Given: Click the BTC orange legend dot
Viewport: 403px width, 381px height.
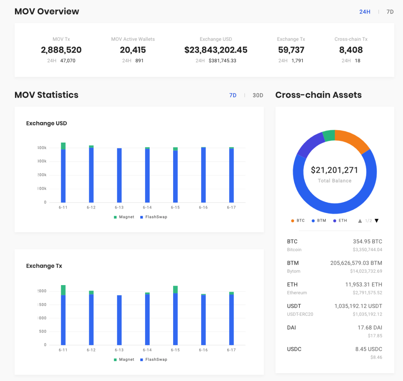Looking at the screenshot, I should pos(293,221).
